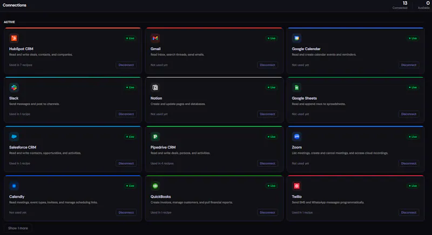432x235 pixels.
Task: Click the Slack logo icon
Action: pos(14,88)
